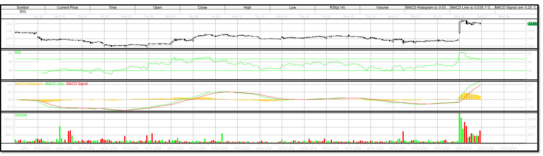Click the Tue 06 date label

coord(149,17)
